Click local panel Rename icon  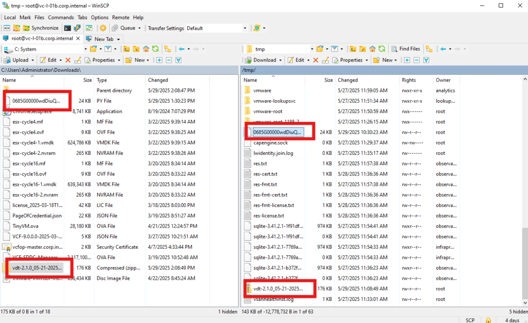tap(77, 60)
